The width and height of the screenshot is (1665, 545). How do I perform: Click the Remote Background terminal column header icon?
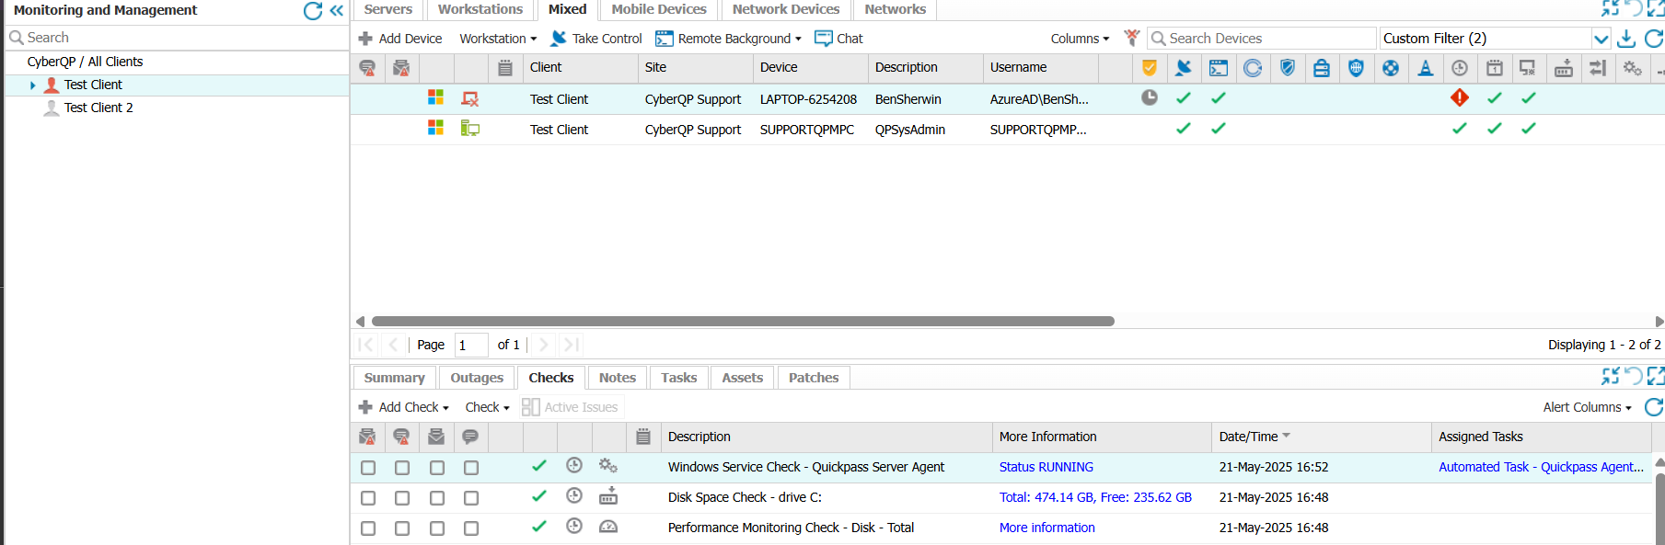coord(1219,68)
